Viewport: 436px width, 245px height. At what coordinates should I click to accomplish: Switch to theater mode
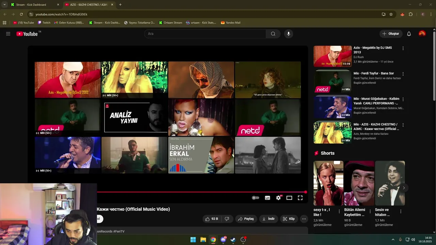click(x=289, y=198)
